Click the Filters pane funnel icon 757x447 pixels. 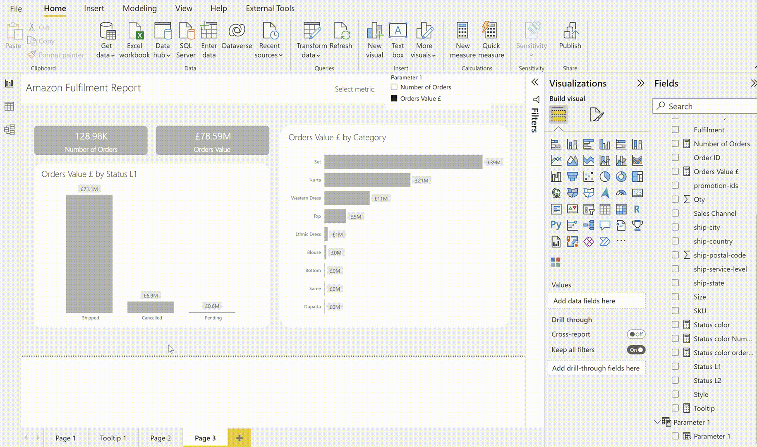pyautogui.click(x=536, y=100)
